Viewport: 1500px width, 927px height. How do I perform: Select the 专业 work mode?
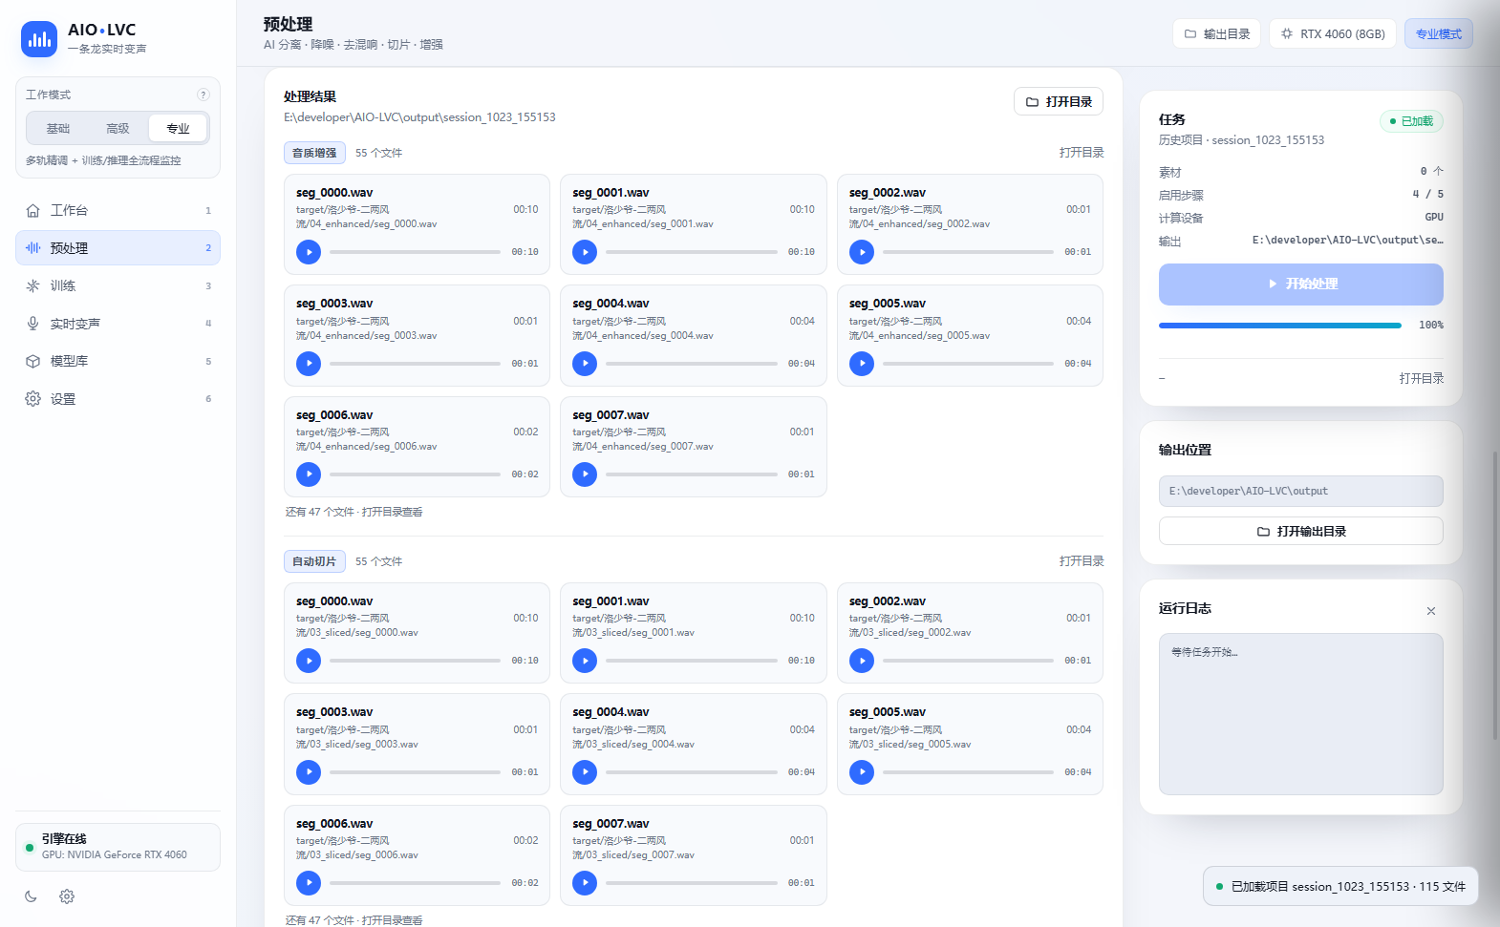[x=178, y=128]
